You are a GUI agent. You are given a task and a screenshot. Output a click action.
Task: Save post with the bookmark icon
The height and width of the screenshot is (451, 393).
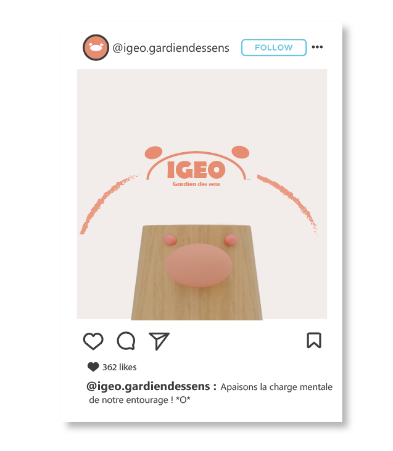point(314,340)
